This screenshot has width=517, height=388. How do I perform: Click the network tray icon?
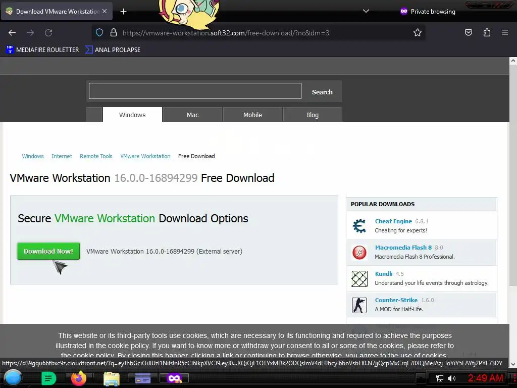point(440,378)
